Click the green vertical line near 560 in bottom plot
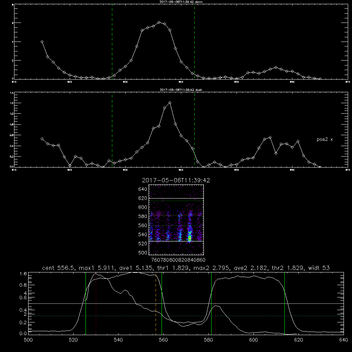The image size is (352, 352). point(162,303)
